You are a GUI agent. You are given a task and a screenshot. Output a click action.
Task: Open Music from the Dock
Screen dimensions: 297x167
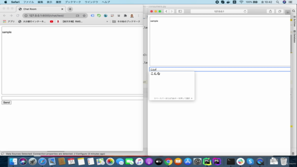click(x=139, y=161)
